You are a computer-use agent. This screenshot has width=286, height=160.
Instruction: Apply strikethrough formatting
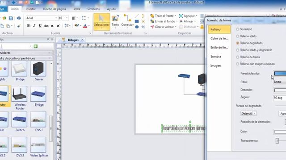(x=46, y=26)
